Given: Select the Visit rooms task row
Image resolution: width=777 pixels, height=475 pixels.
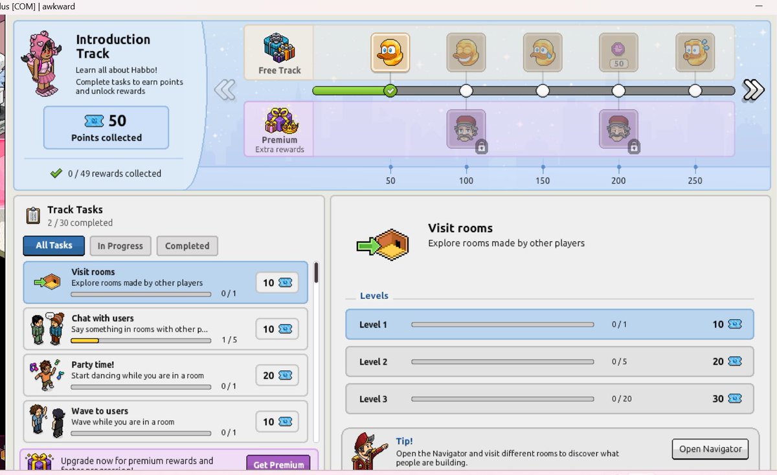Looking at the screenshot, I should point(166,282).
